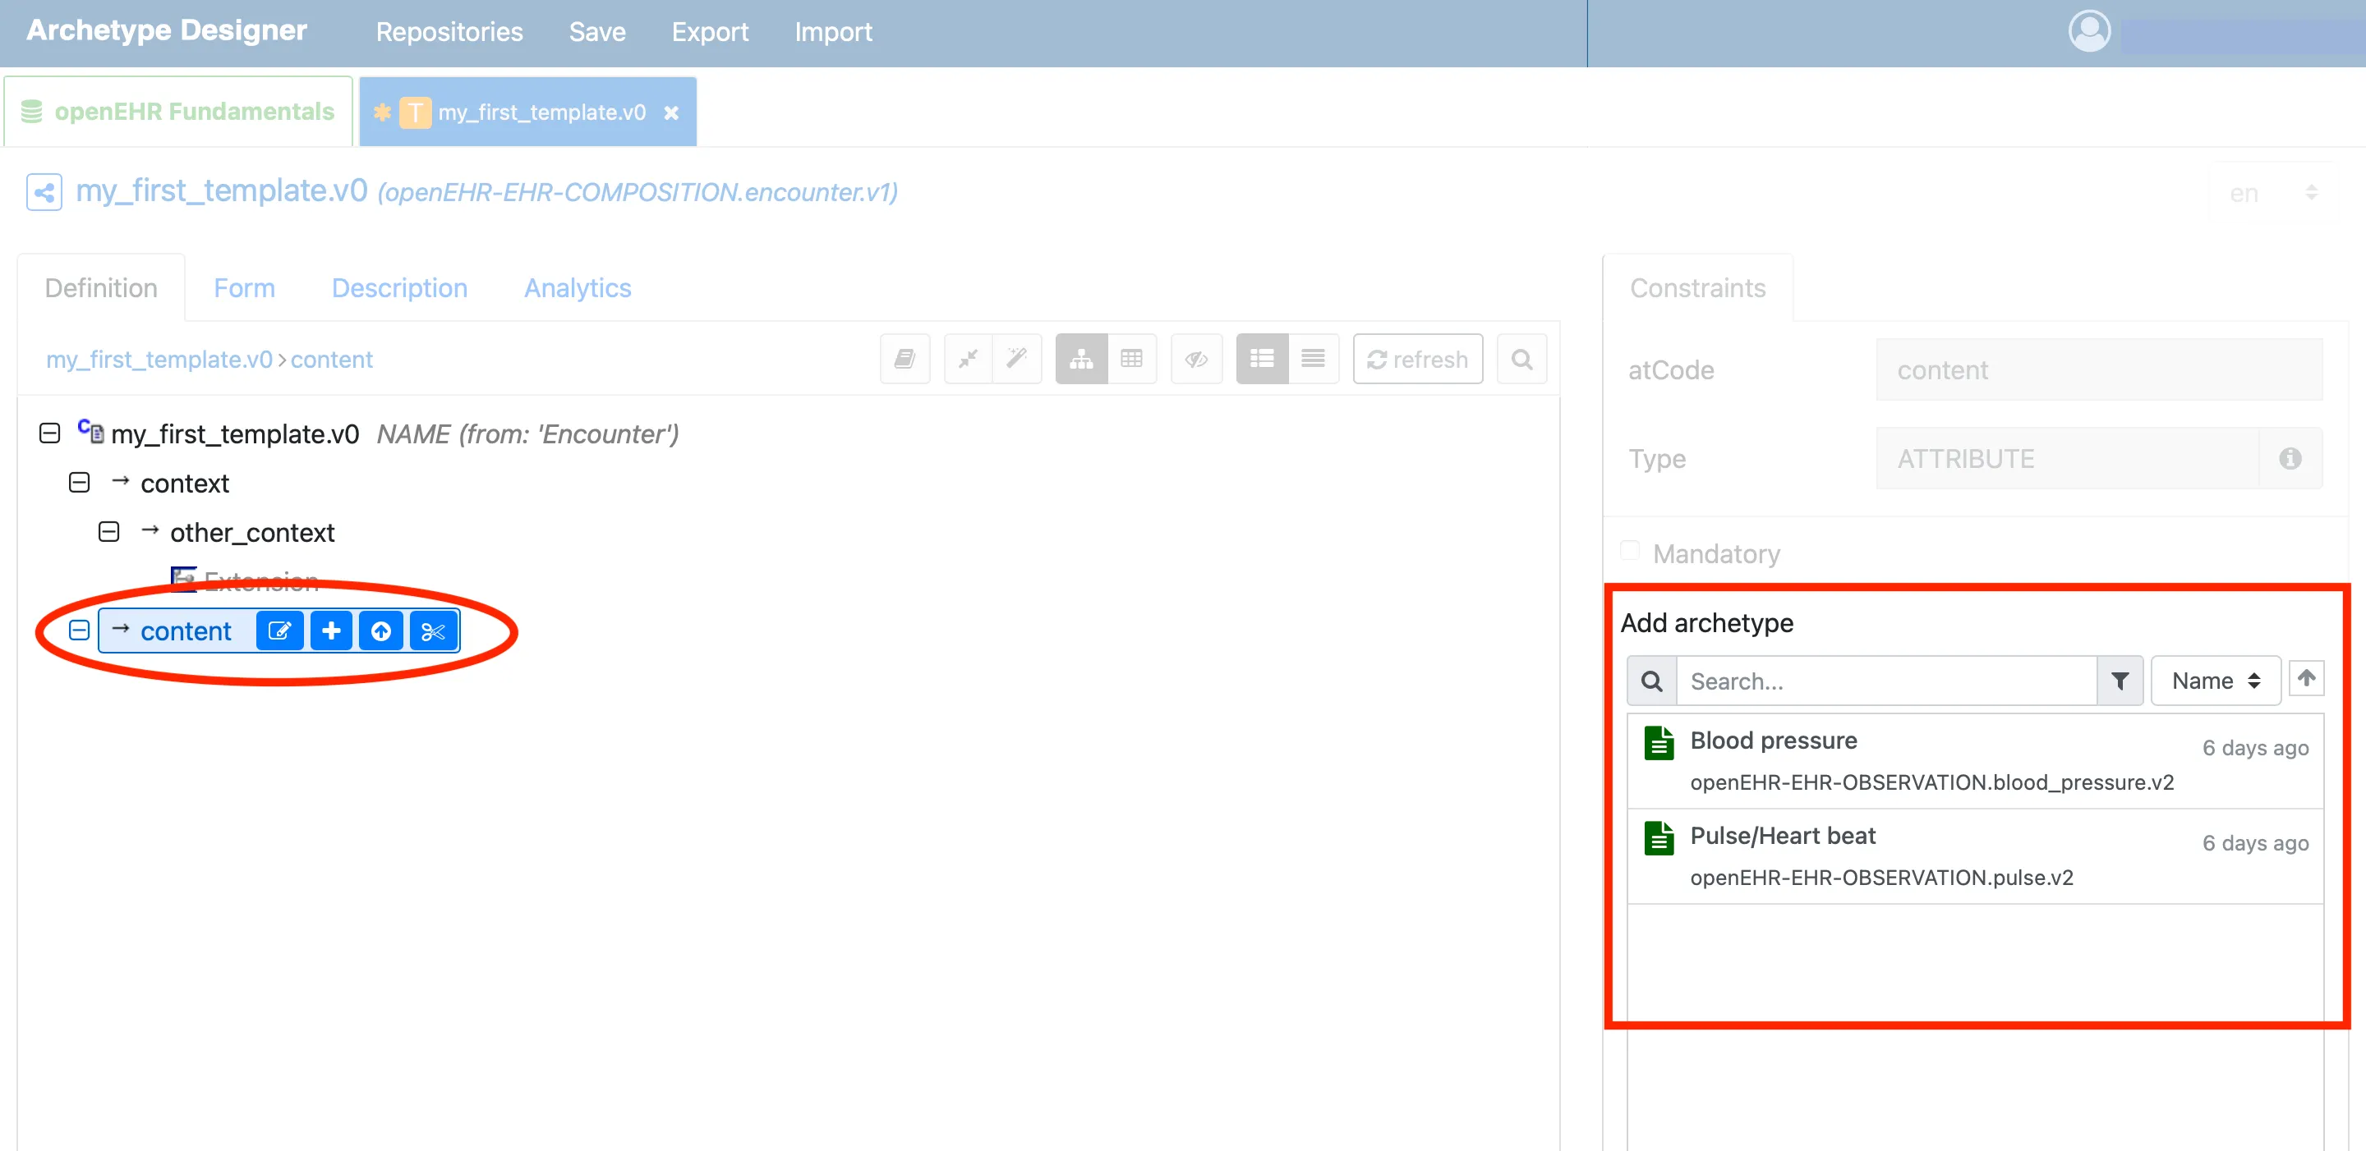
Task: Toggle the detailed list layout button
Action: click(1261, 359)
